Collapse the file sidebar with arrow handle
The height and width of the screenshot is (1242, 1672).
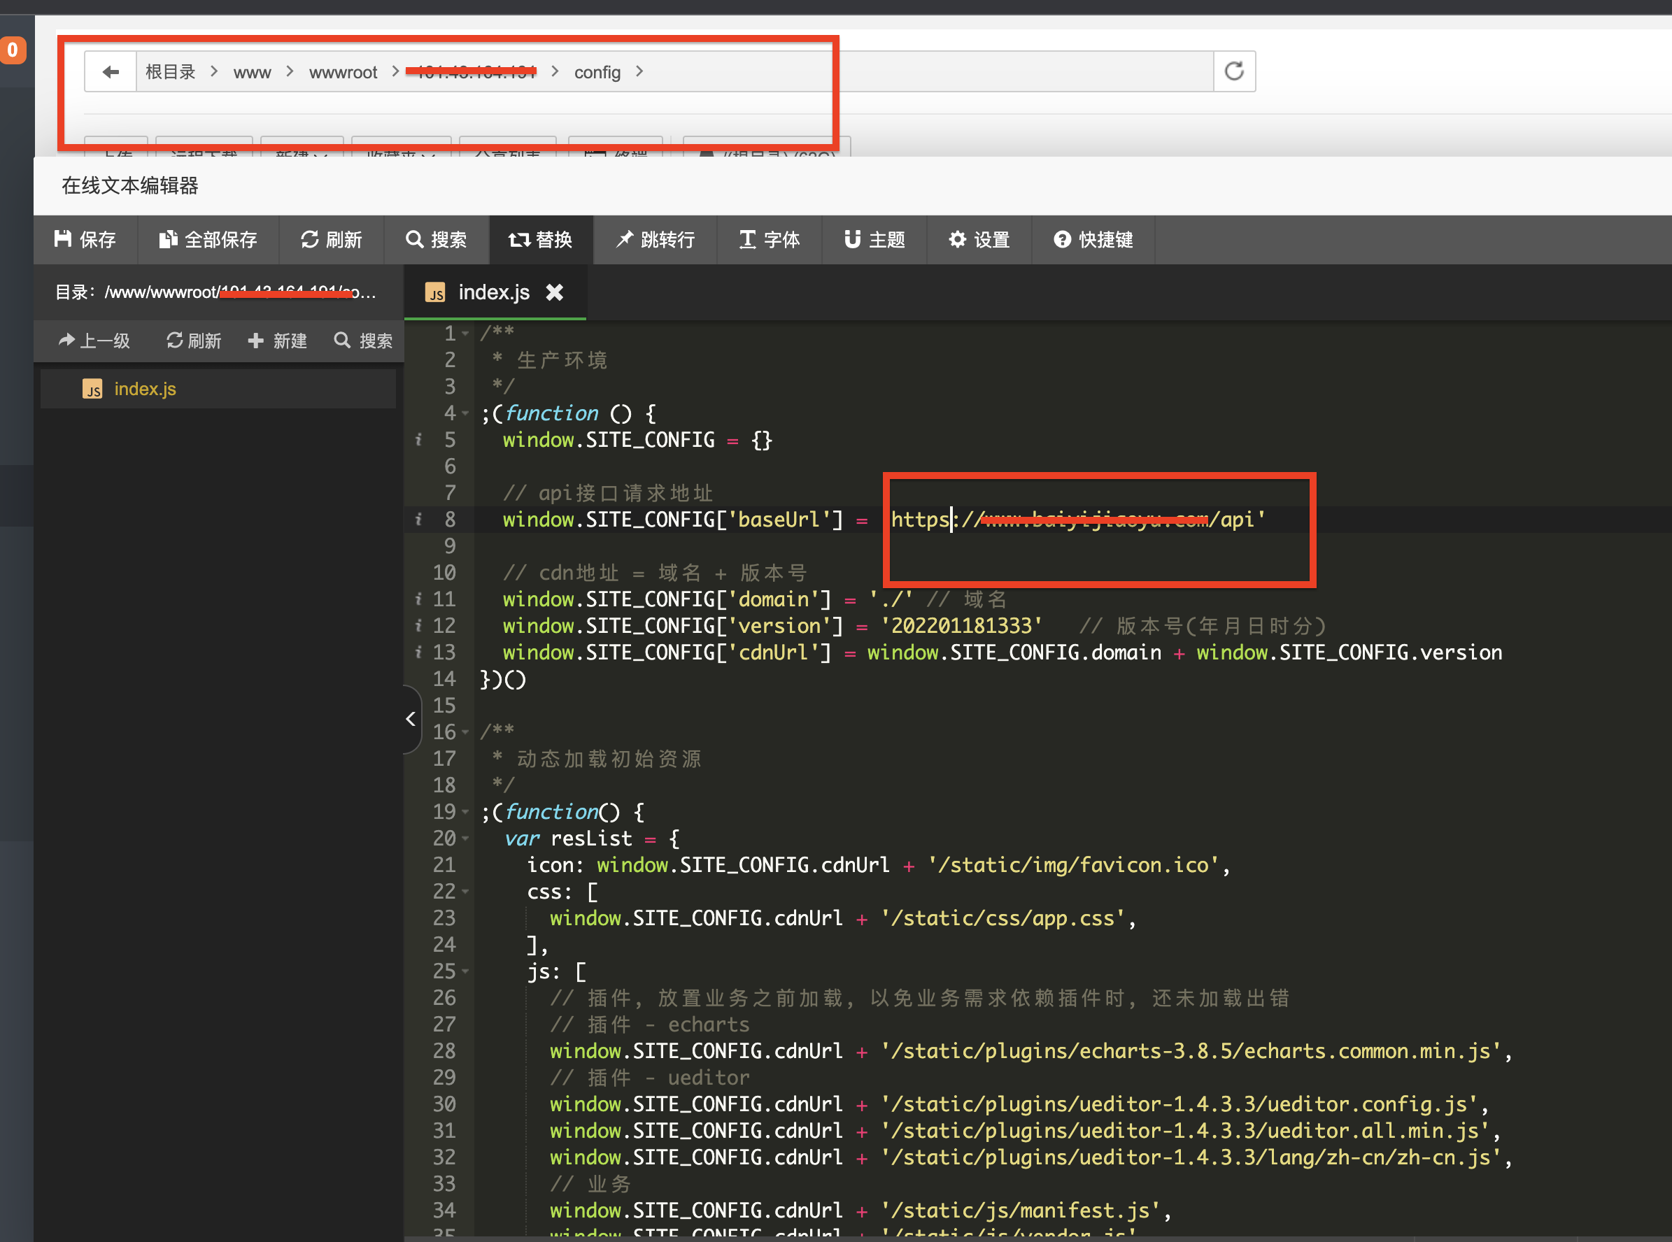click(x=411, y=719)
